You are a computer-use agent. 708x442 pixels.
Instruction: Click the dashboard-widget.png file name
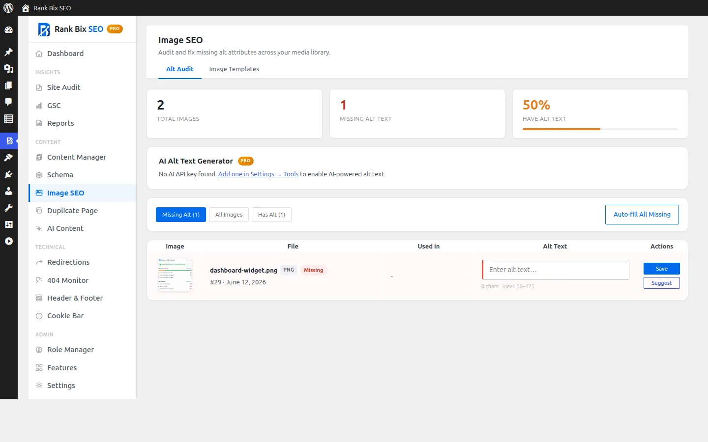click(243, 270)
